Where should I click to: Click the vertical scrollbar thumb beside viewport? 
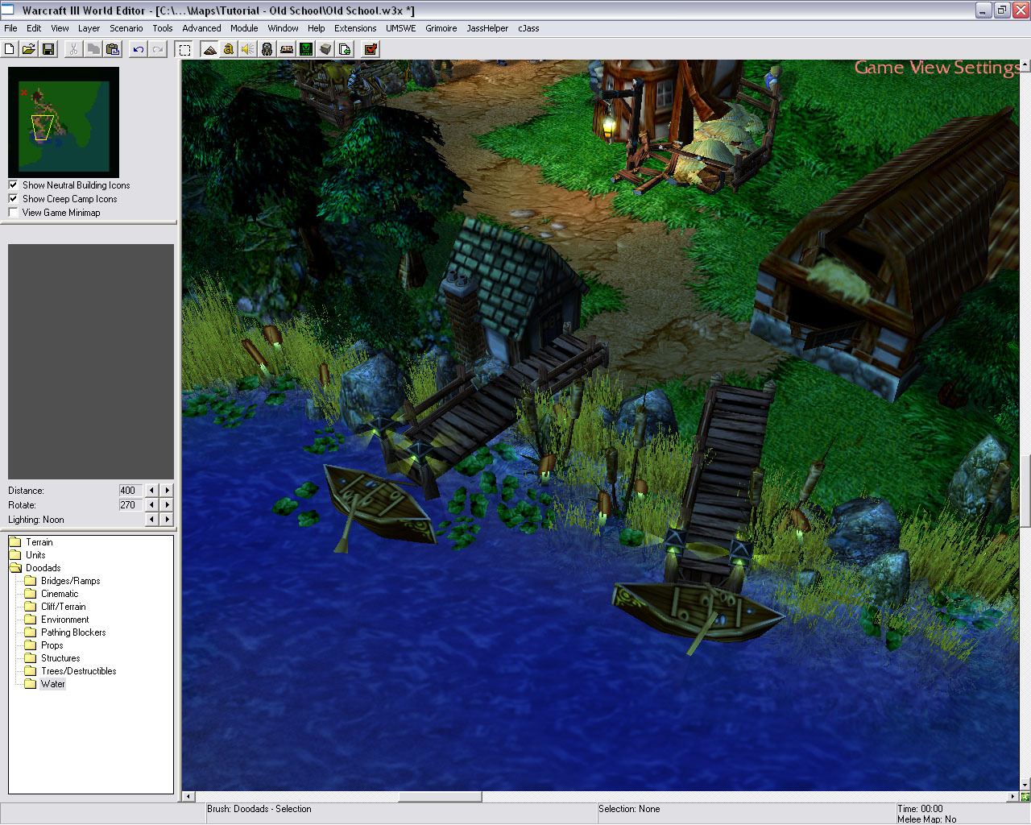point(1025,491)
